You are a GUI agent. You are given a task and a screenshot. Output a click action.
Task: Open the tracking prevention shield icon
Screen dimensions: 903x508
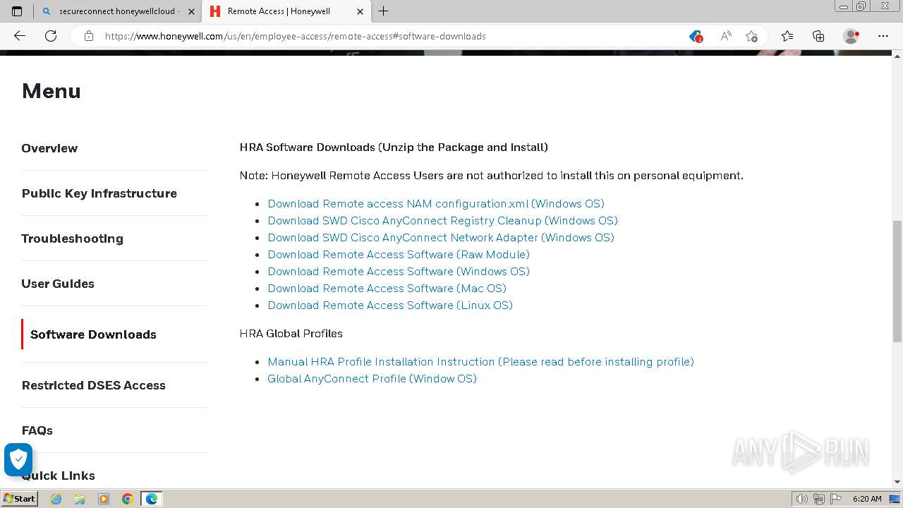click(696, 36)
